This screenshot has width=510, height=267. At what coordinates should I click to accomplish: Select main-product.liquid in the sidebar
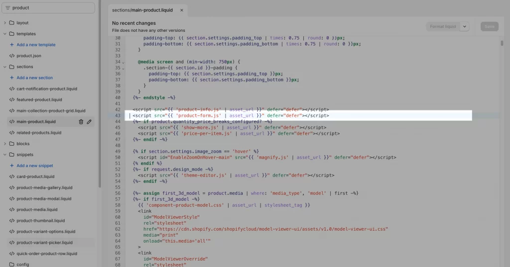pos(36,122)
